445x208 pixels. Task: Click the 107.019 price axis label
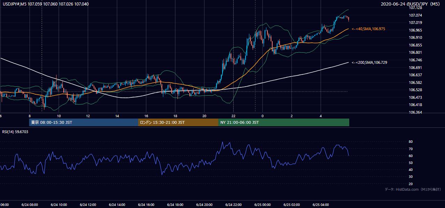point(416,23)
